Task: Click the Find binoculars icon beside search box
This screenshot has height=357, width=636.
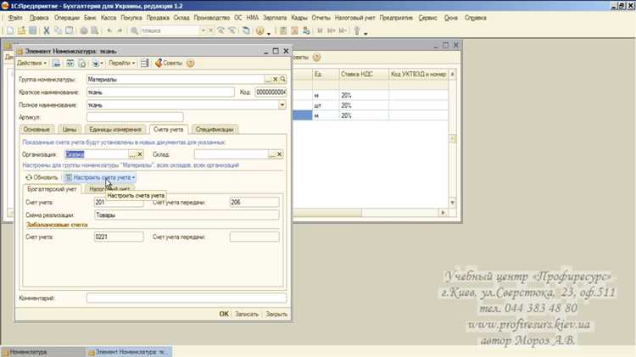Action: 134,31
